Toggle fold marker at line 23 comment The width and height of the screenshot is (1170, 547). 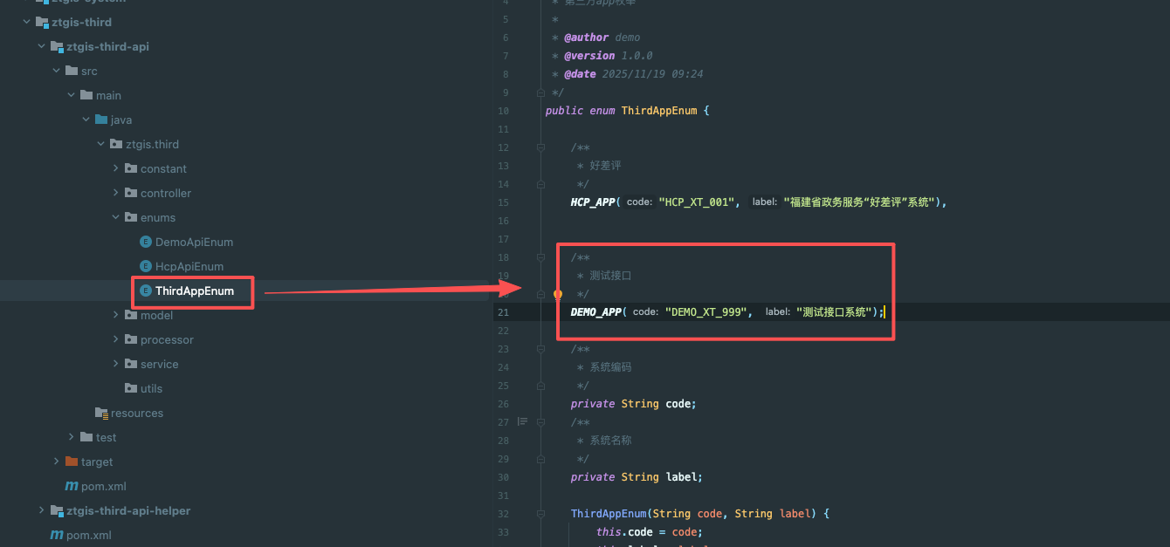(x=541, y=349)
